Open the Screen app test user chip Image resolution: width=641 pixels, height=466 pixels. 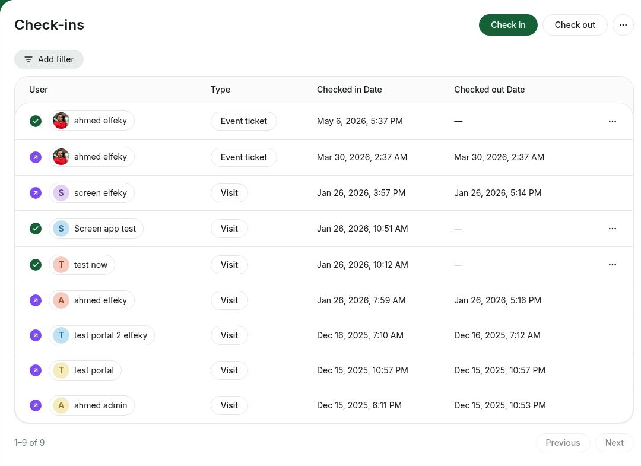point(96,229)
